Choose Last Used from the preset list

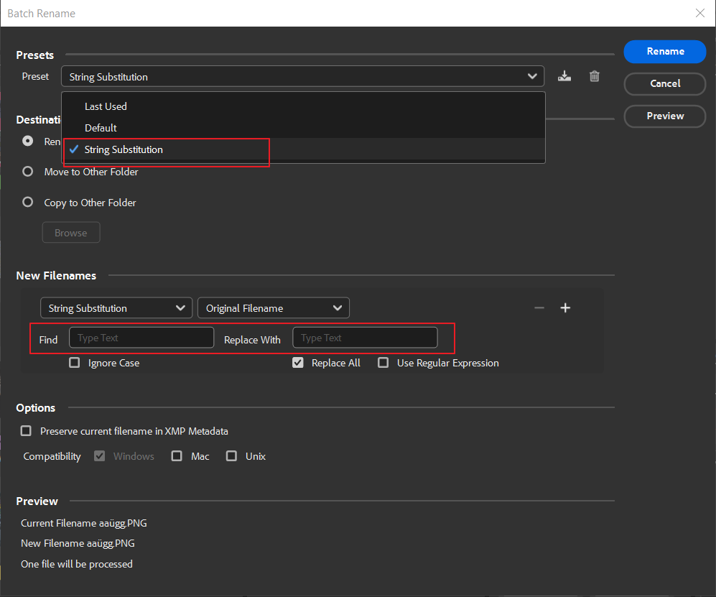click(x=106, y=106)
